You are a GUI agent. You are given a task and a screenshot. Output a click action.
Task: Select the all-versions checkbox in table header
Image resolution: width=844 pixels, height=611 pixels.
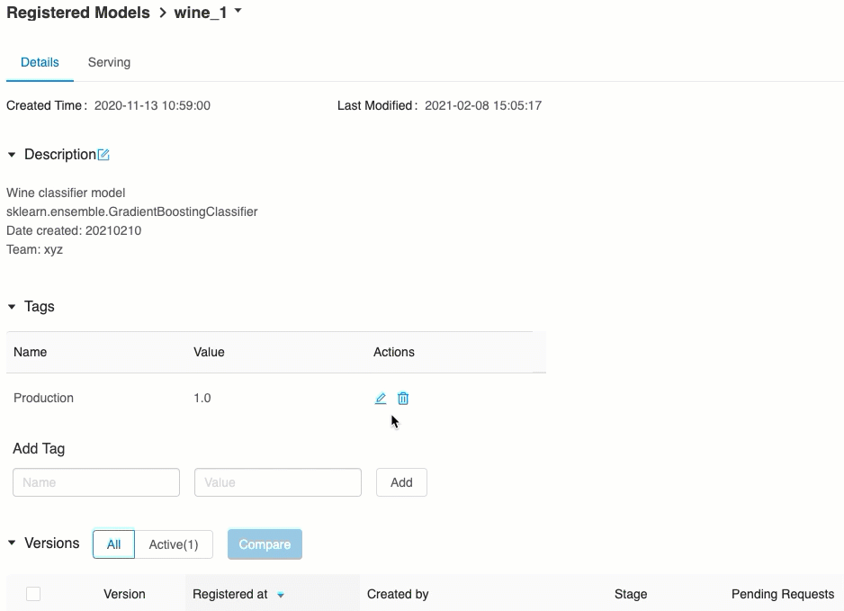point(33,594)
